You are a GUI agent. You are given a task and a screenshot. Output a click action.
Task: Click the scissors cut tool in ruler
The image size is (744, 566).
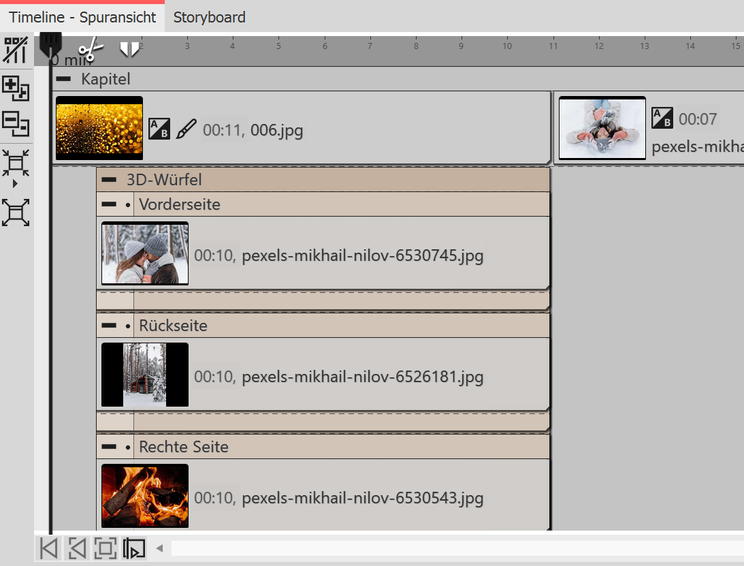(91, 50)
